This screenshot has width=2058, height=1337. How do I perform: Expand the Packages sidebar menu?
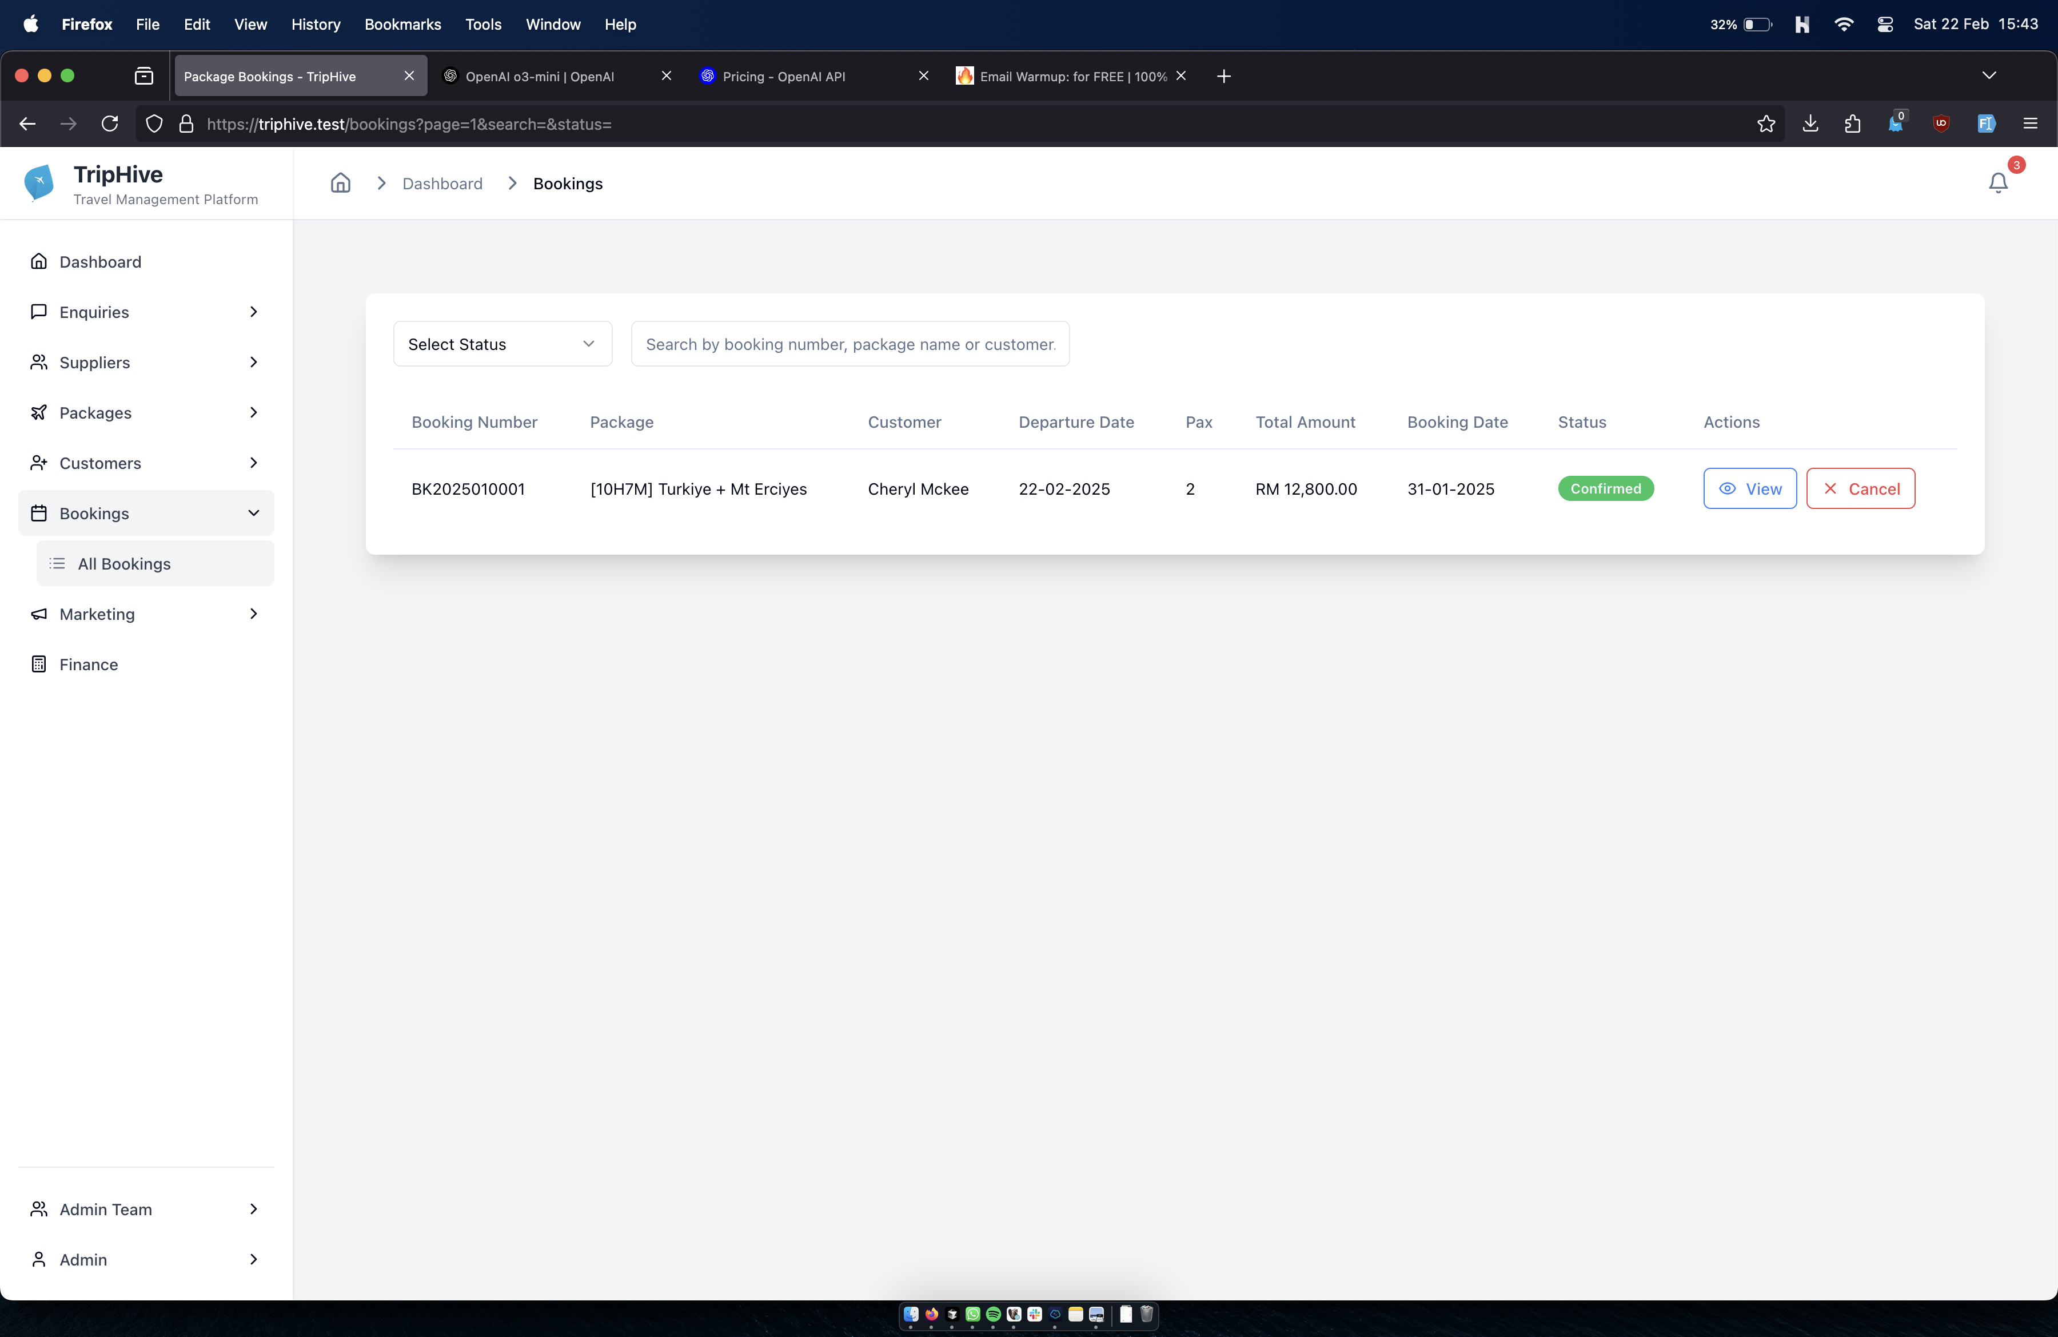click(146, 412)
